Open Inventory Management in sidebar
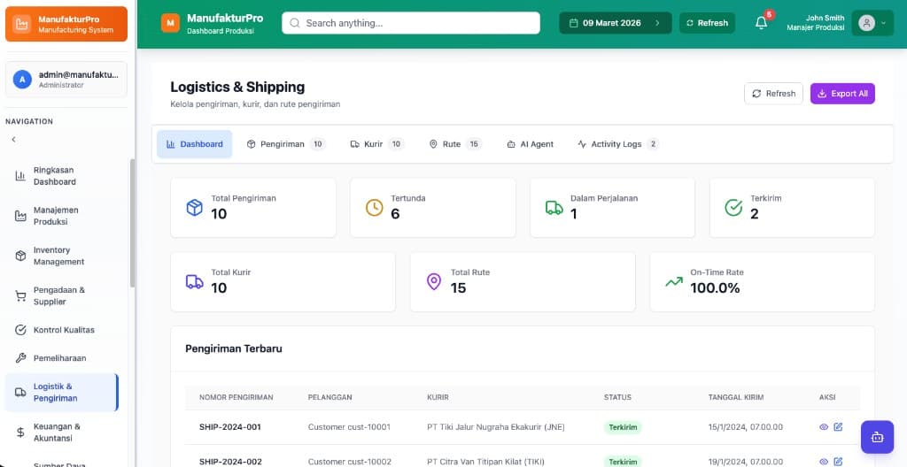 point(58,256)
